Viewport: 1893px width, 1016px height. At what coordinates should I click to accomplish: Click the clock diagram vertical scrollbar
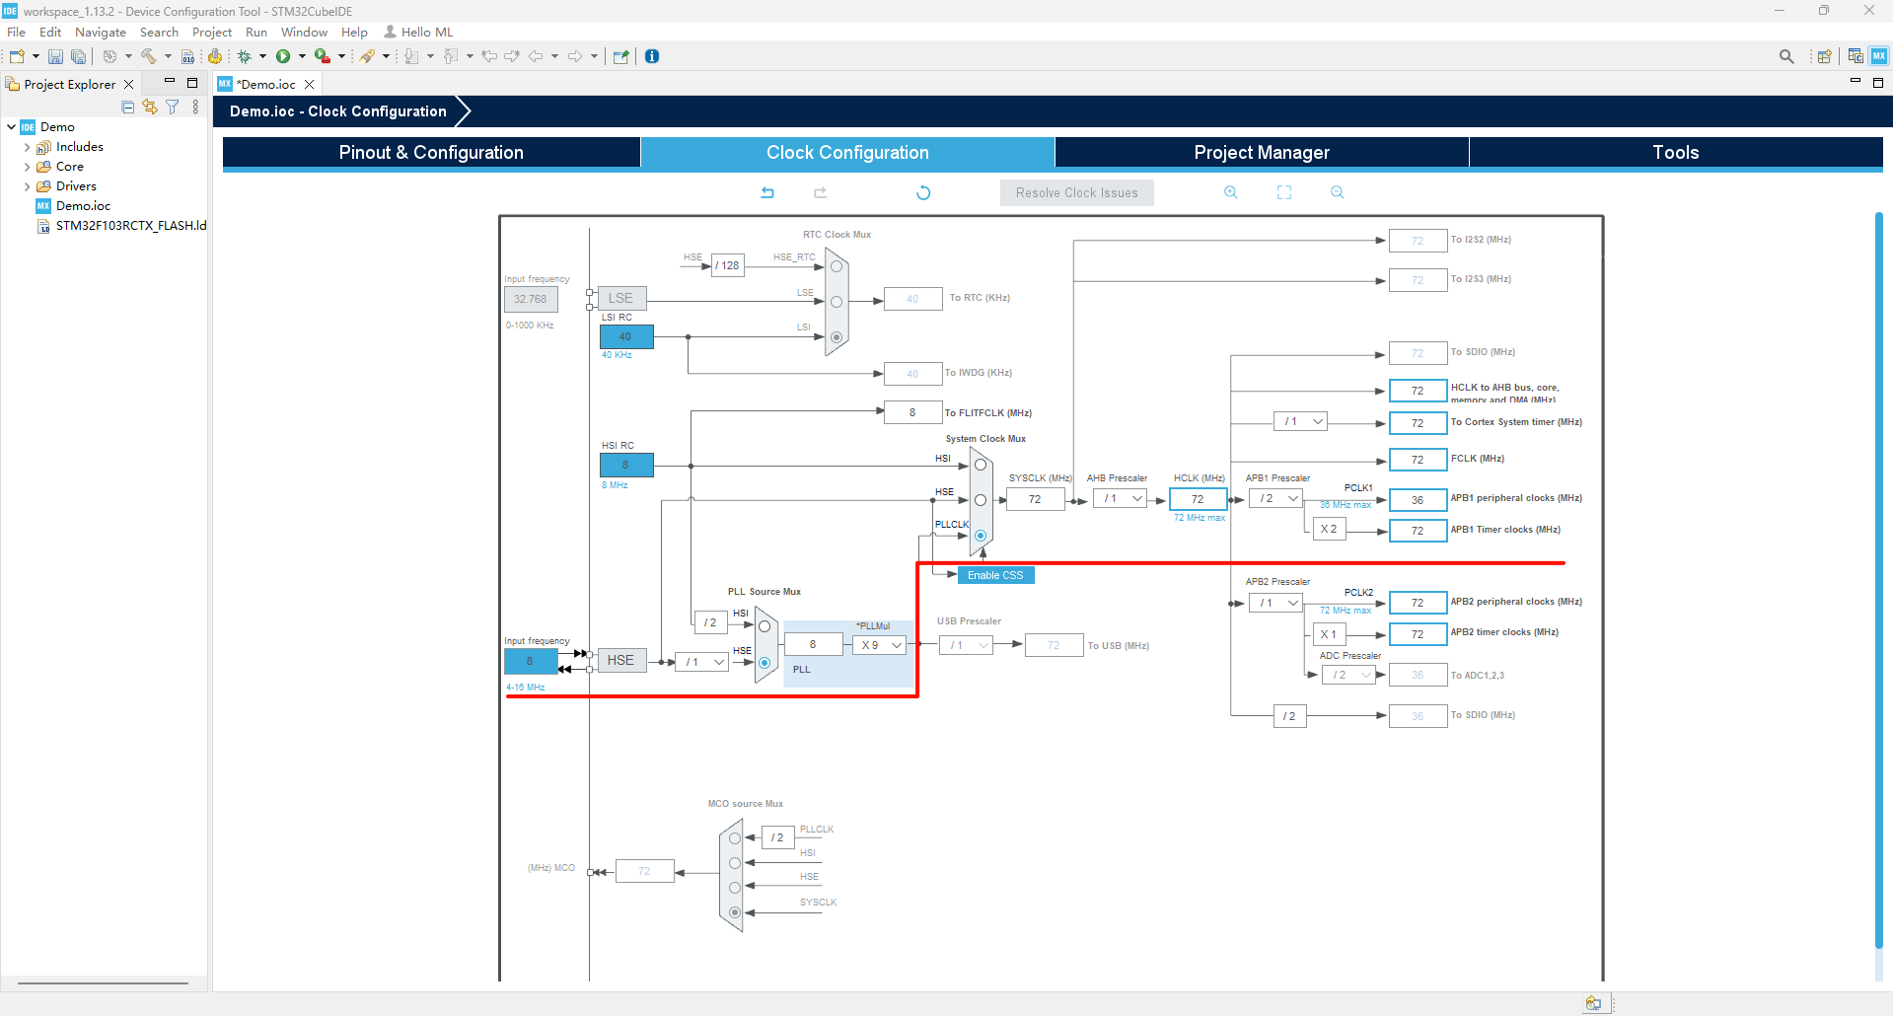(x=1878, y=580)
